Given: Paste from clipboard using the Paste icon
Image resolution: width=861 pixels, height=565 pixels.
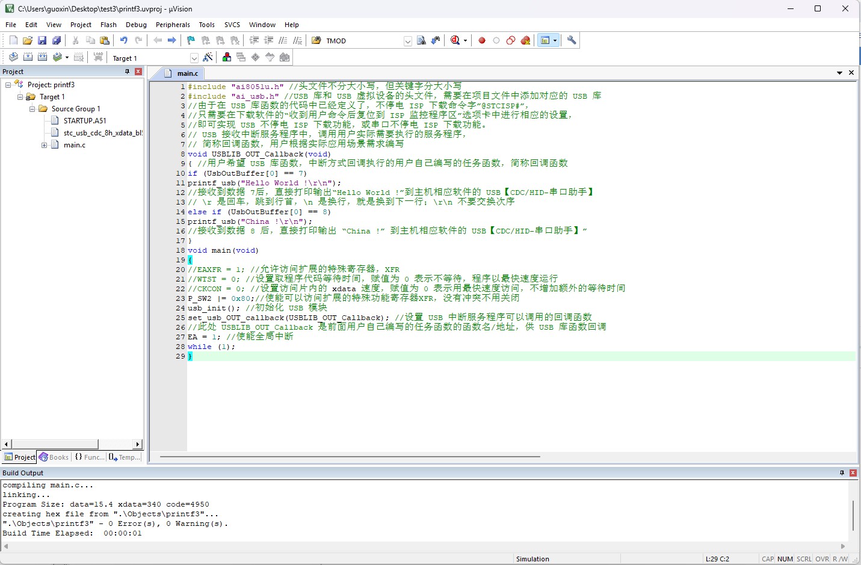Looking at the screenshot, I should click(105, 40).
